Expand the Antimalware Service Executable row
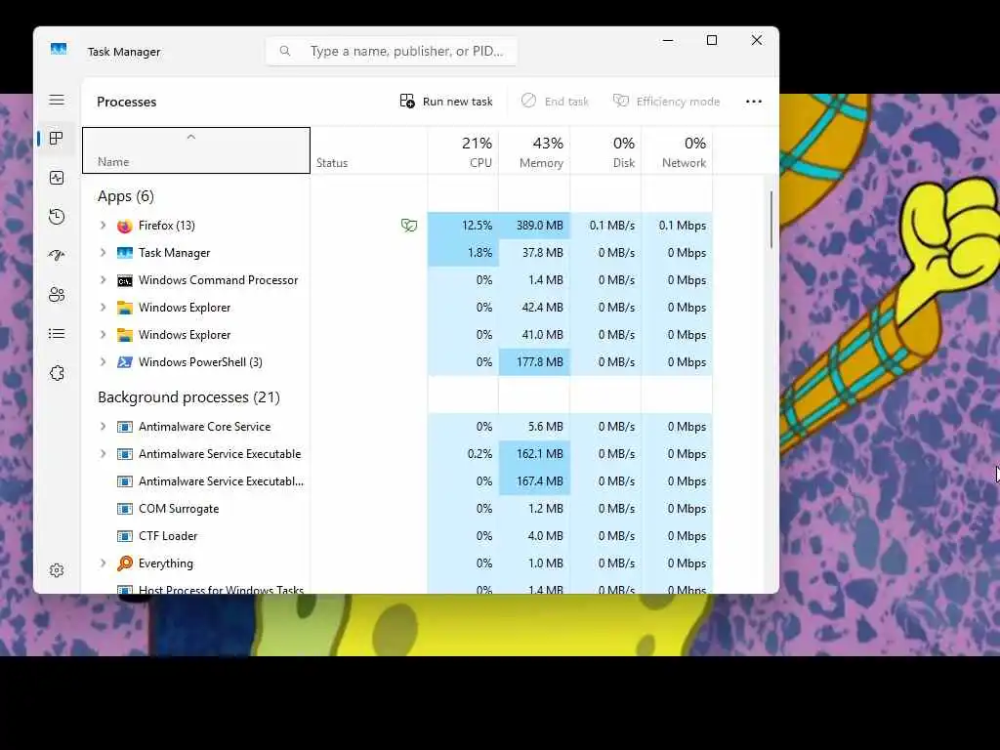Screen dimensions: 1000x750 click(103, 454)
